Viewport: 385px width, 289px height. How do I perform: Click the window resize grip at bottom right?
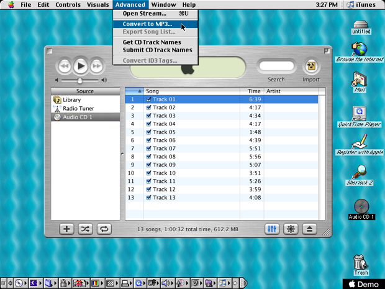pos(326,231)
